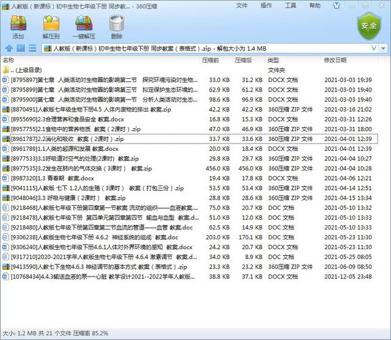Switch to icon view mode button
391x340 pixels.
(x=21, y=48)
